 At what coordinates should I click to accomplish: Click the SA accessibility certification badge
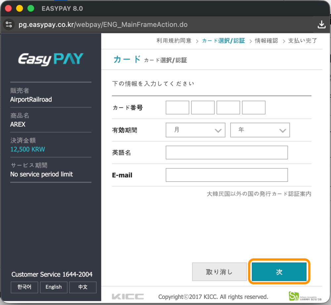(x=305, y=296)
